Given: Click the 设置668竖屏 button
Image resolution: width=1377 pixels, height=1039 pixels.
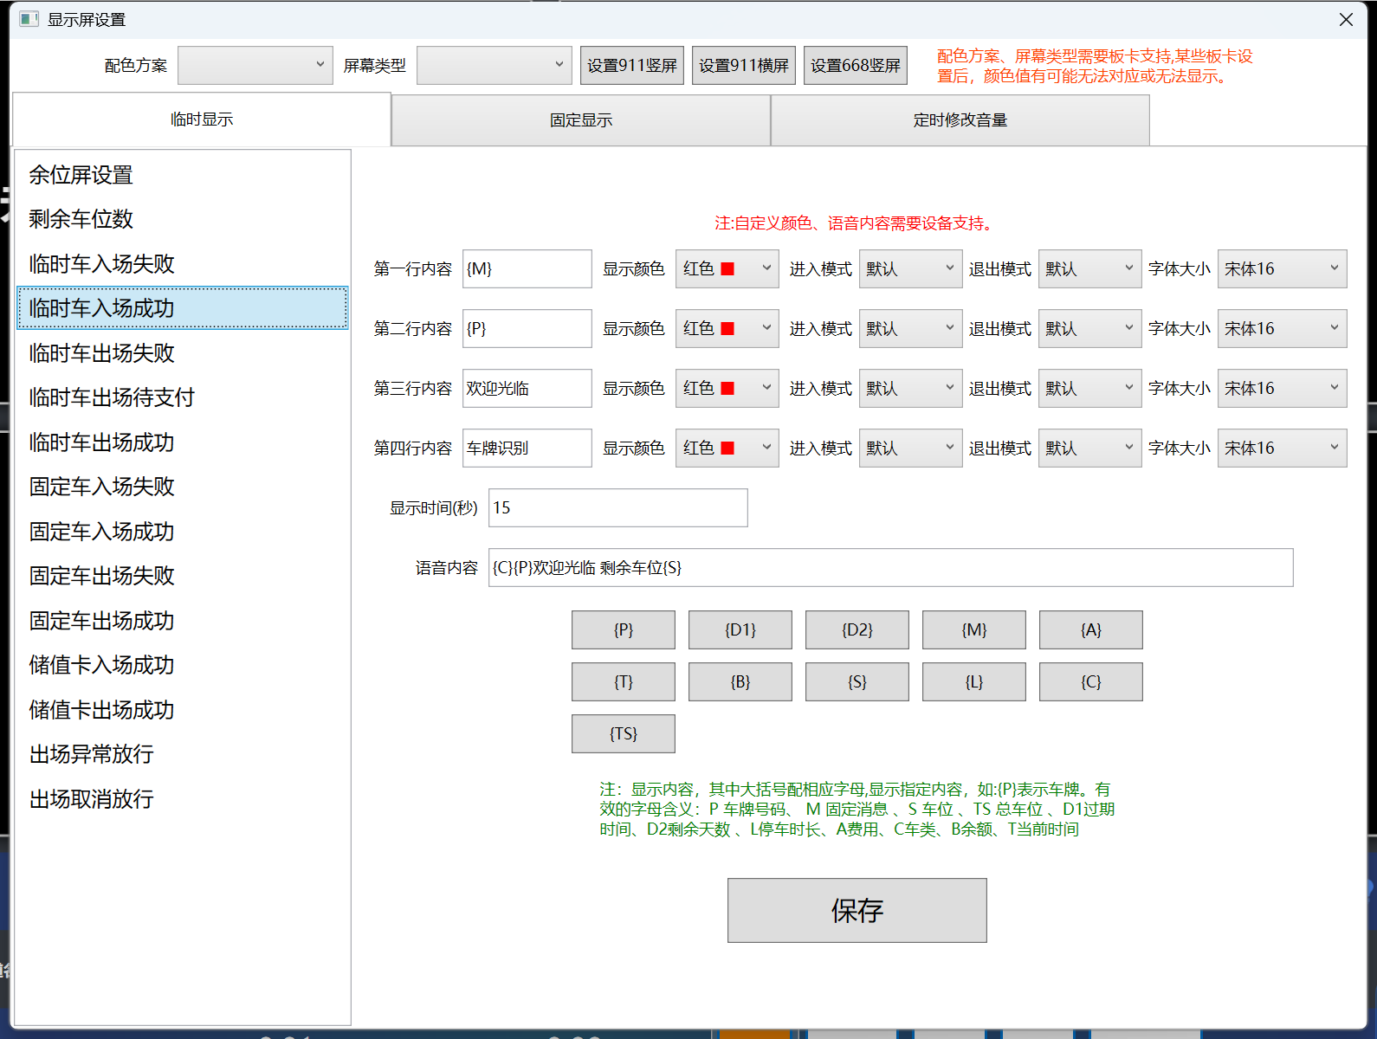Looking at the screenshot, I should pyautogui.click(x=856, y=65).
